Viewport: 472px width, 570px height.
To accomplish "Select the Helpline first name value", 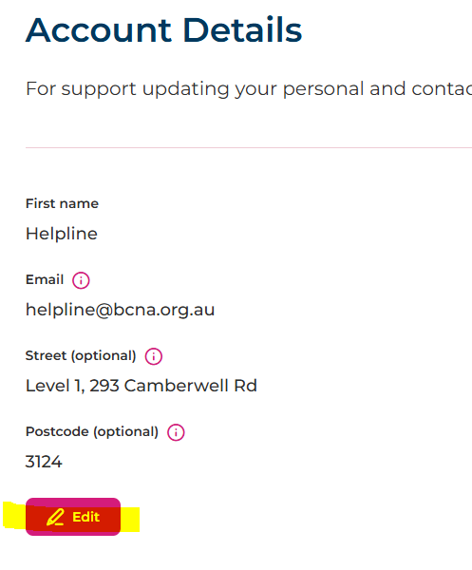I will (x=62, y=234).
